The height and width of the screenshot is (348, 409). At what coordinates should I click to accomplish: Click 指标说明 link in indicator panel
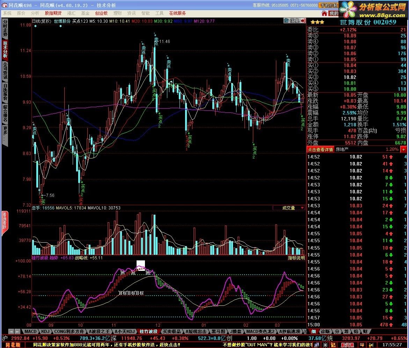(296, 258)
